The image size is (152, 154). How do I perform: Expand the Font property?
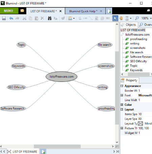click(122, 95)
